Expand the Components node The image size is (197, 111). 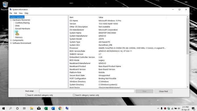(x=11, y=40)
